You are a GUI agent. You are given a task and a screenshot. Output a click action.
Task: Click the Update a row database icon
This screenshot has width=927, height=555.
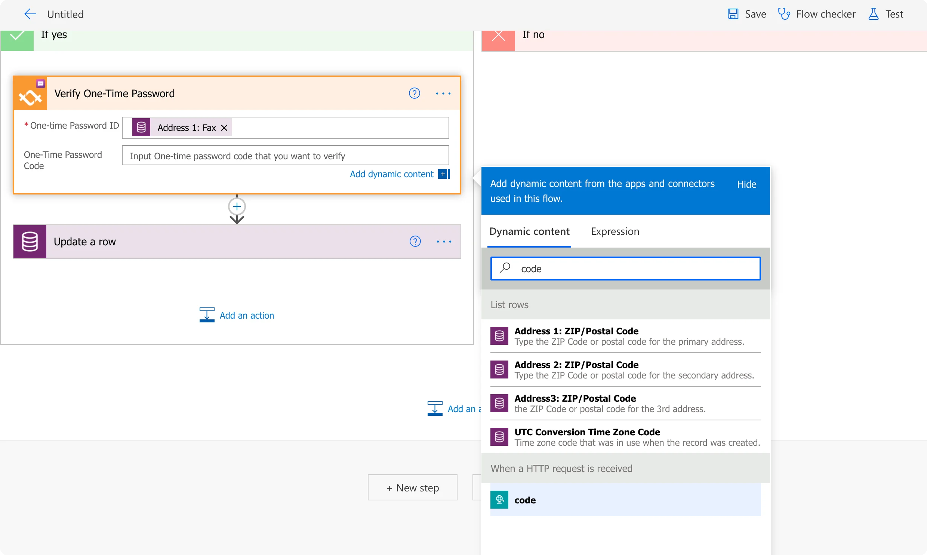tap(31, 241)
